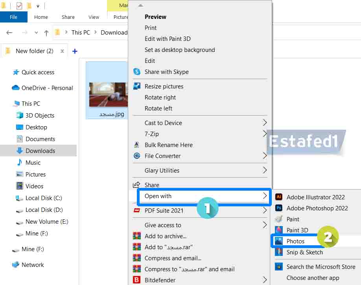Viewport: 361px width, 285px height.
Task: Click the PDF Suite 2021 icon
Action: (x=137, y=211)
